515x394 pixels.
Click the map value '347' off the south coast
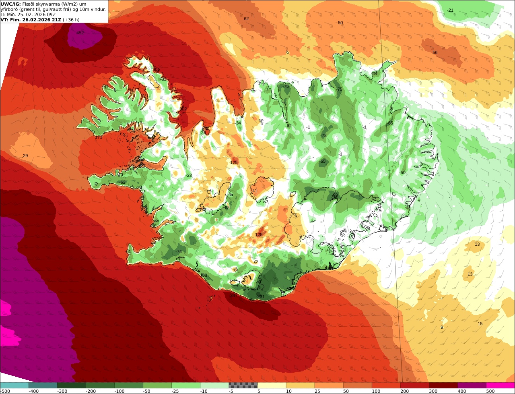coord(233,296)
